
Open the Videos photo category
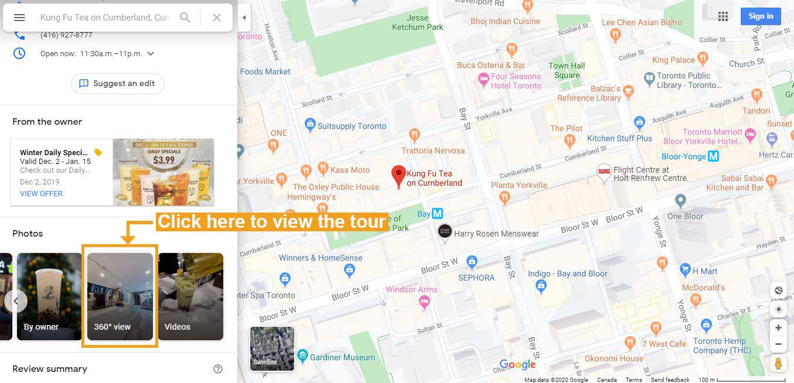[x=190, y=296]
